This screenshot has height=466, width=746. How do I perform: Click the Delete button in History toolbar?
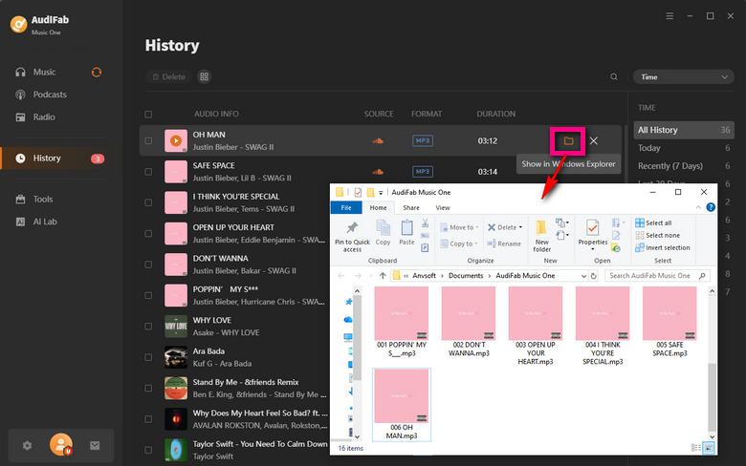tap(169, 77)
